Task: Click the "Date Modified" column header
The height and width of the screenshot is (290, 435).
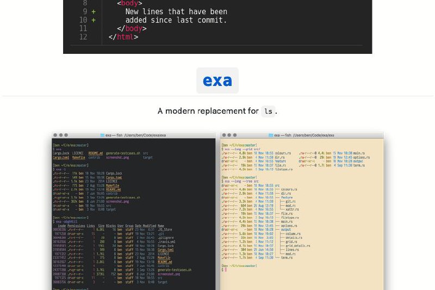Action: pos(145,226)
